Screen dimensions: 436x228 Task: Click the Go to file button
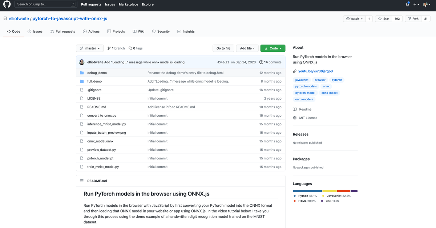[223, 48]
